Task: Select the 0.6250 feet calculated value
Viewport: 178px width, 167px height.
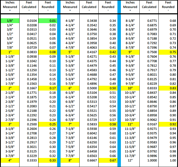Action: (92, 142)
